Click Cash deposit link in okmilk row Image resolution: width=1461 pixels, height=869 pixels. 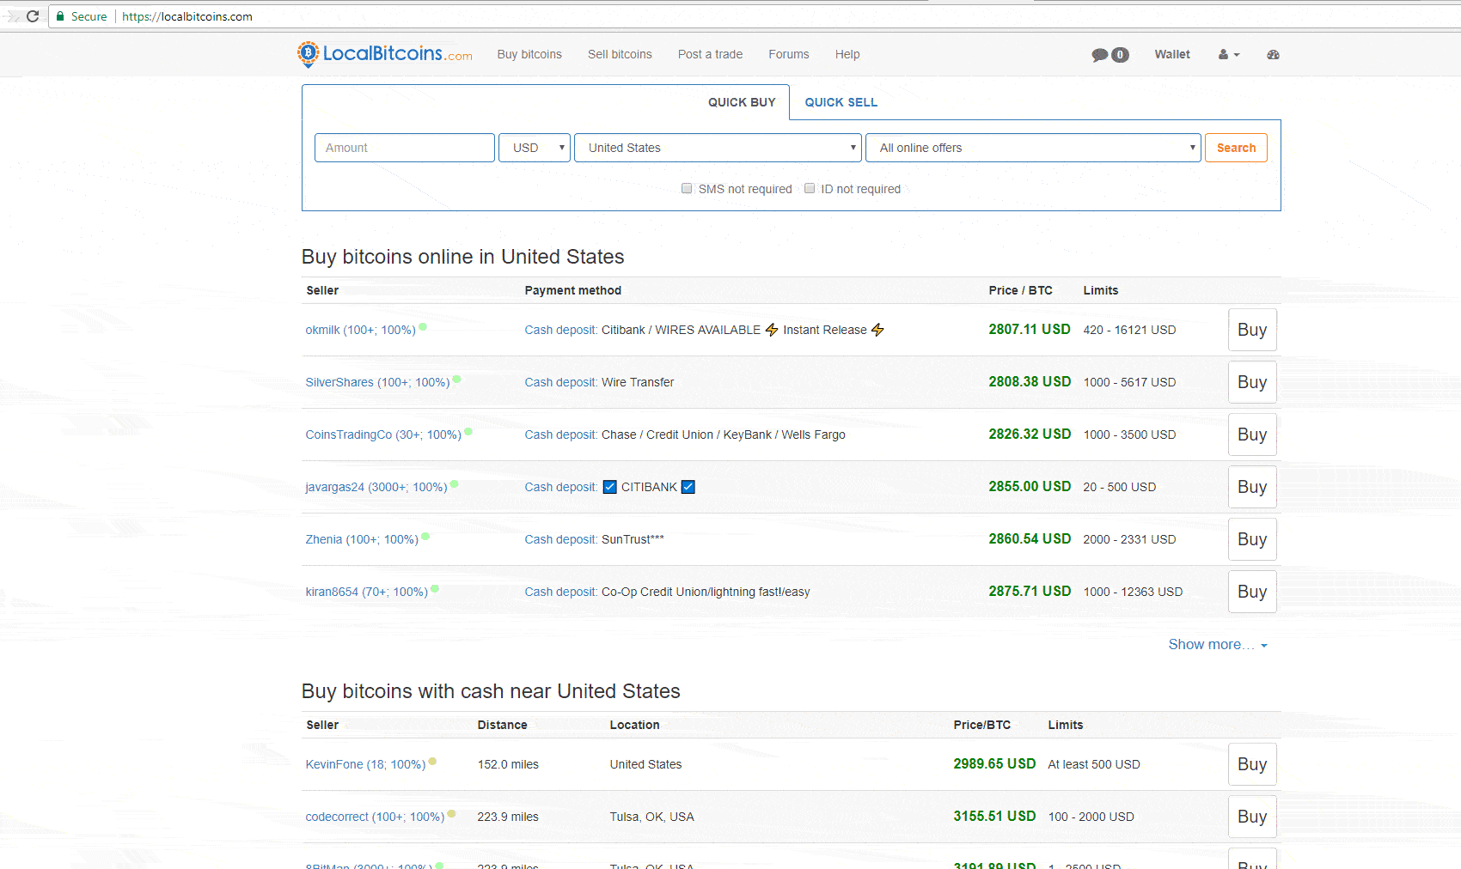pos(560,330)
